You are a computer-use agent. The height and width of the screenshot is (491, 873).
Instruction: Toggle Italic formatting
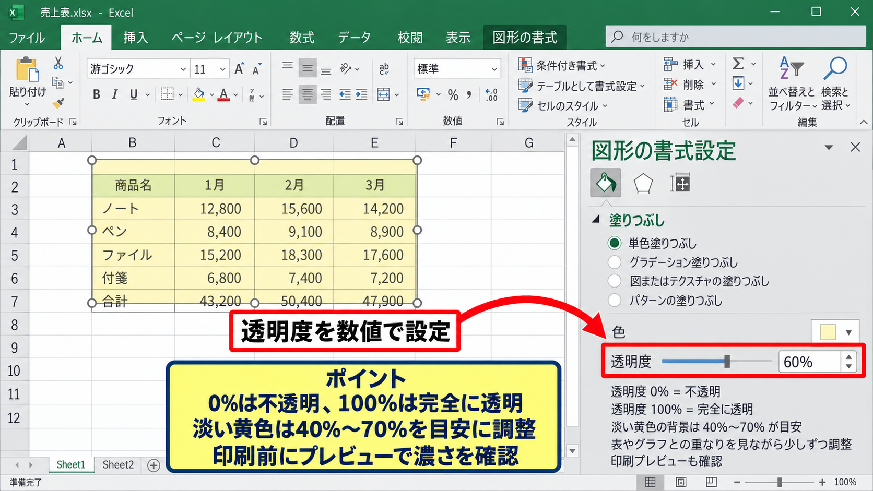pos(115,94)
